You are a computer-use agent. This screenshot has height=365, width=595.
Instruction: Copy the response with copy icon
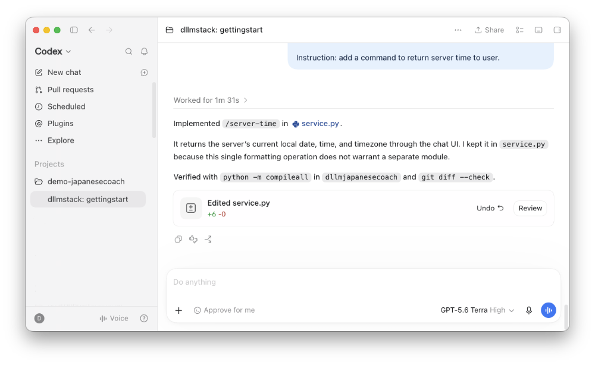pyautogui.click(x=178, y=239)
